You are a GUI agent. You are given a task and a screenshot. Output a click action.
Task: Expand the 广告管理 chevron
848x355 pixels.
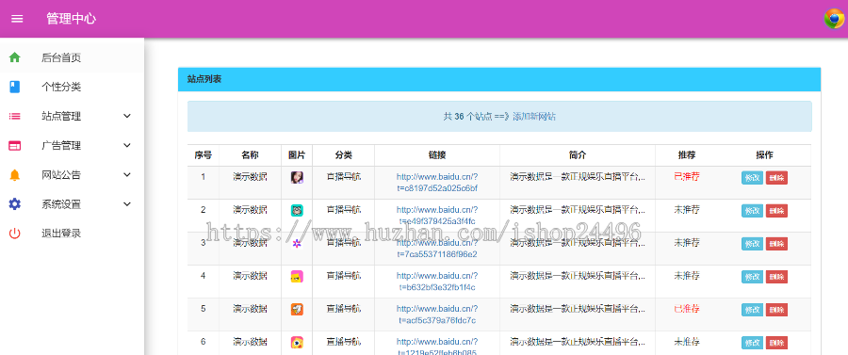click(127, 145)
